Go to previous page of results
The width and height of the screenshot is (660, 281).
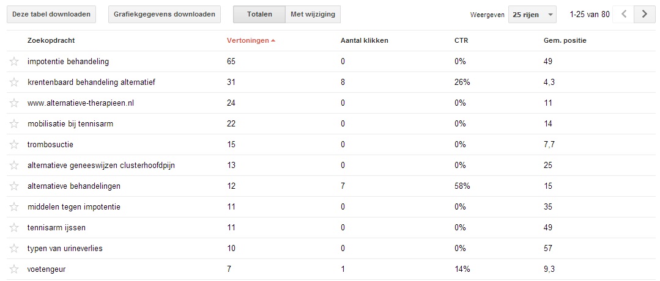pyautogui.click(x=624, y=14)
